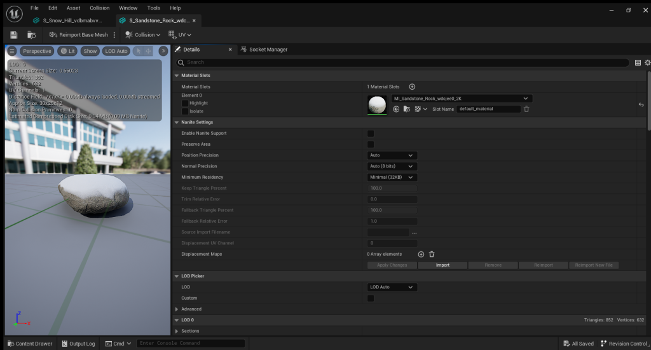This screenshot has height=350, width=651.
Task: Open the Lit view mode menu
Action: point(67,51)
